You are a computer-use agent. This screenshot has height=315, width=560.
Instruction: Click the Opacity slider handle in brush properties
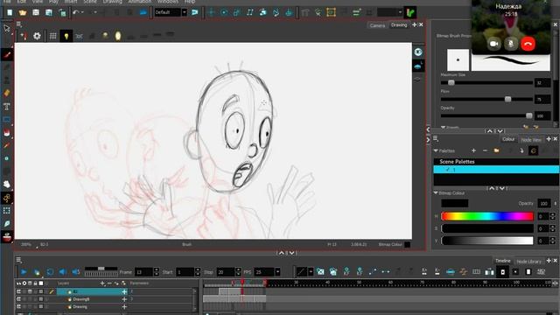[528, 115]
